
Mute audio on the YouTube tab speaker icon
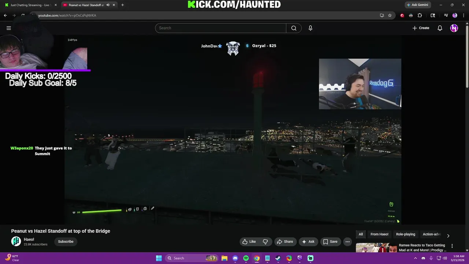point(108,5)
